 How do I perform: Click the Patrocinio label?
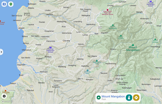(51, 41)
